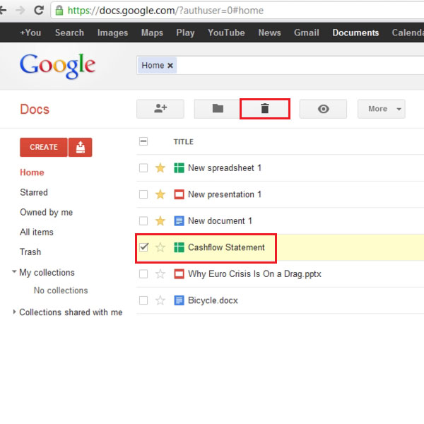The height and width of the screenshot is (424, 424).
Task: Open New spreadsheet 1
Action: pos(225,168)
